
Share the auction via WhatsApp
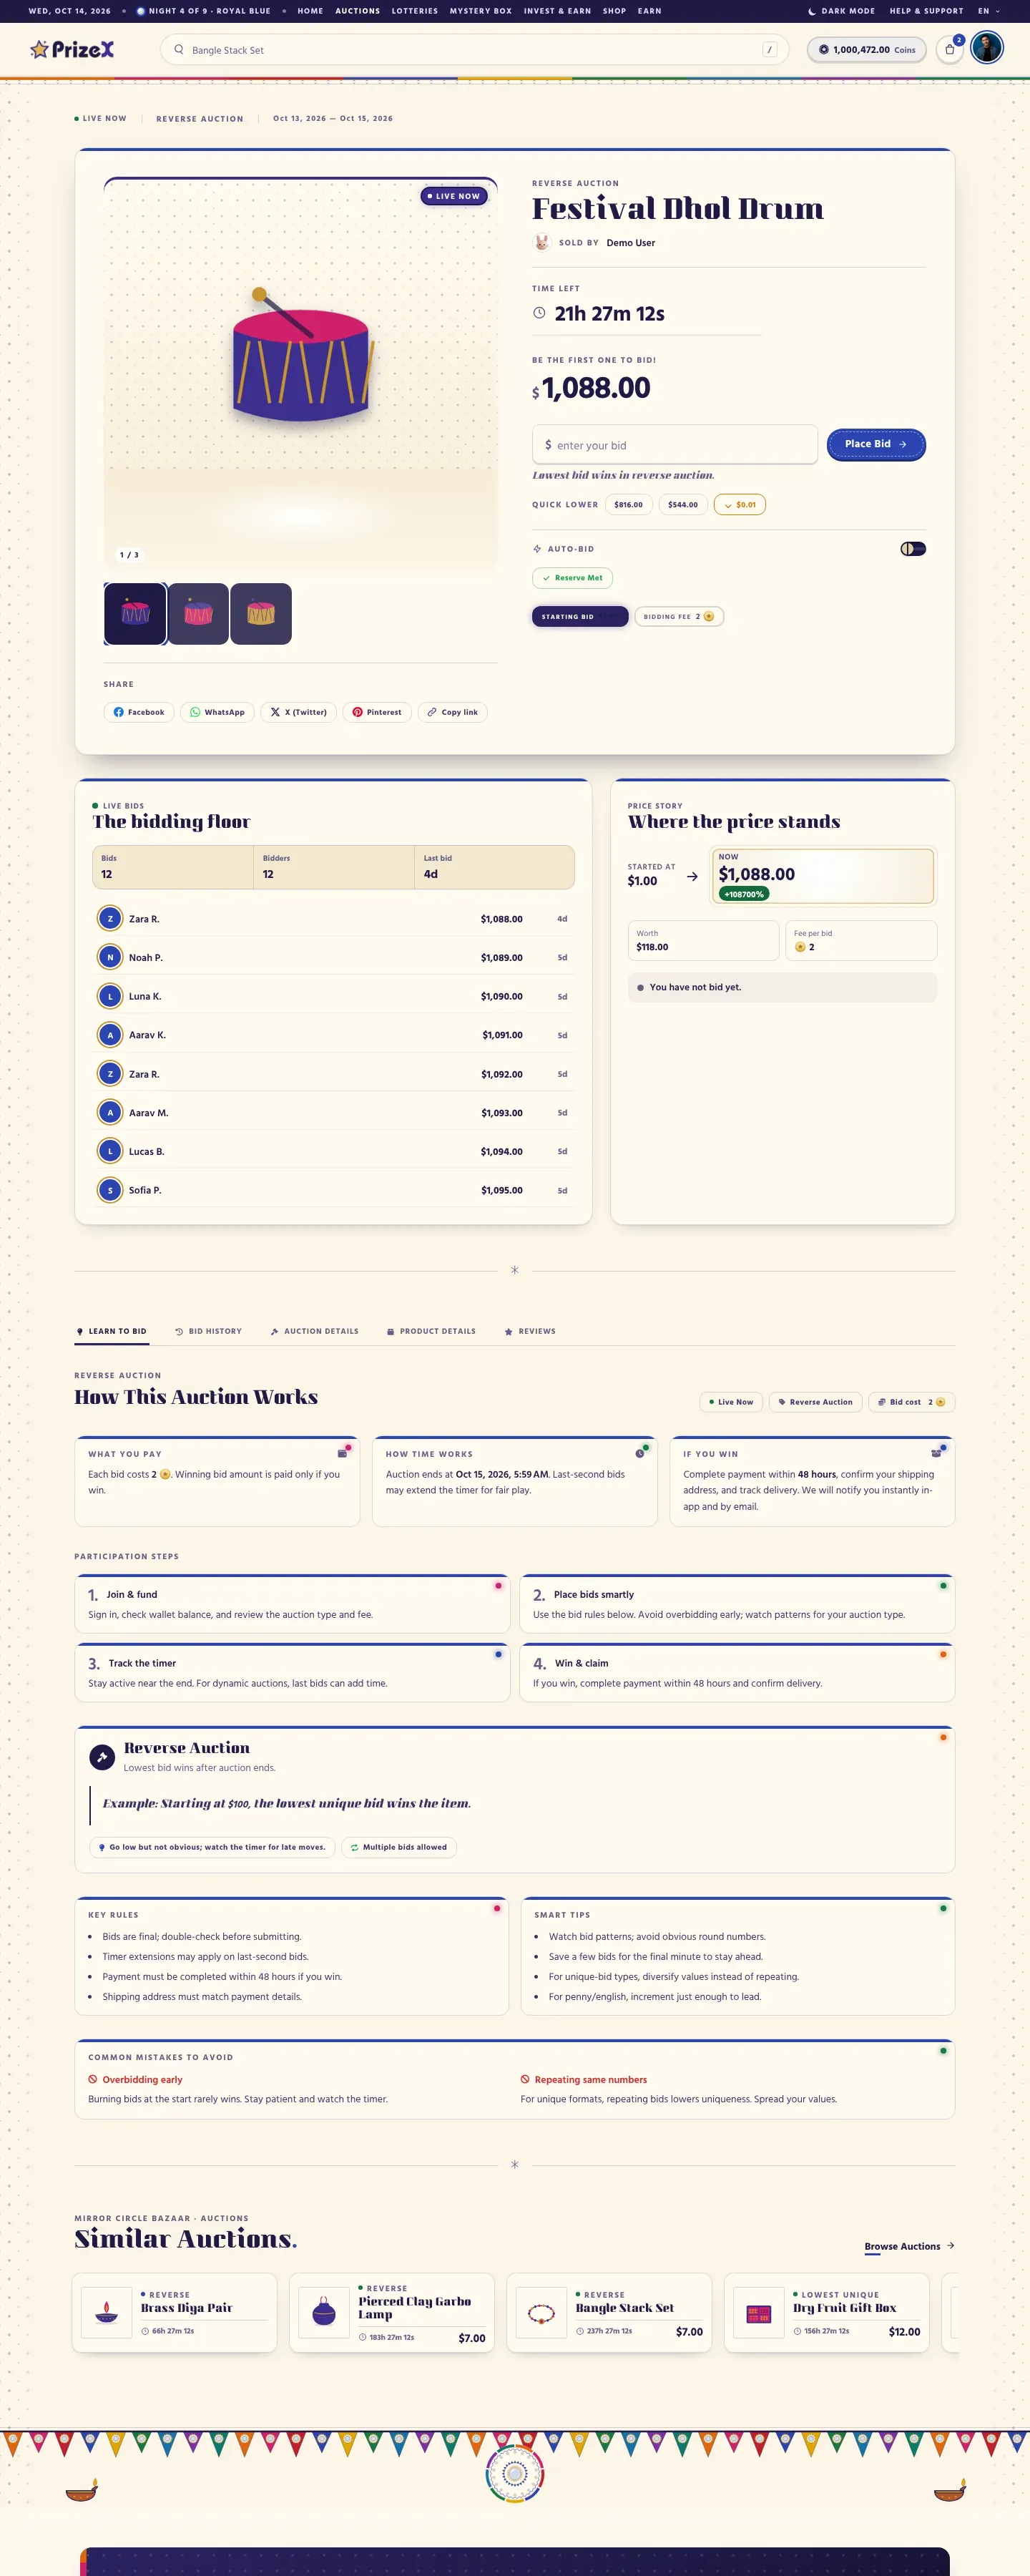[x=217, y=712]
